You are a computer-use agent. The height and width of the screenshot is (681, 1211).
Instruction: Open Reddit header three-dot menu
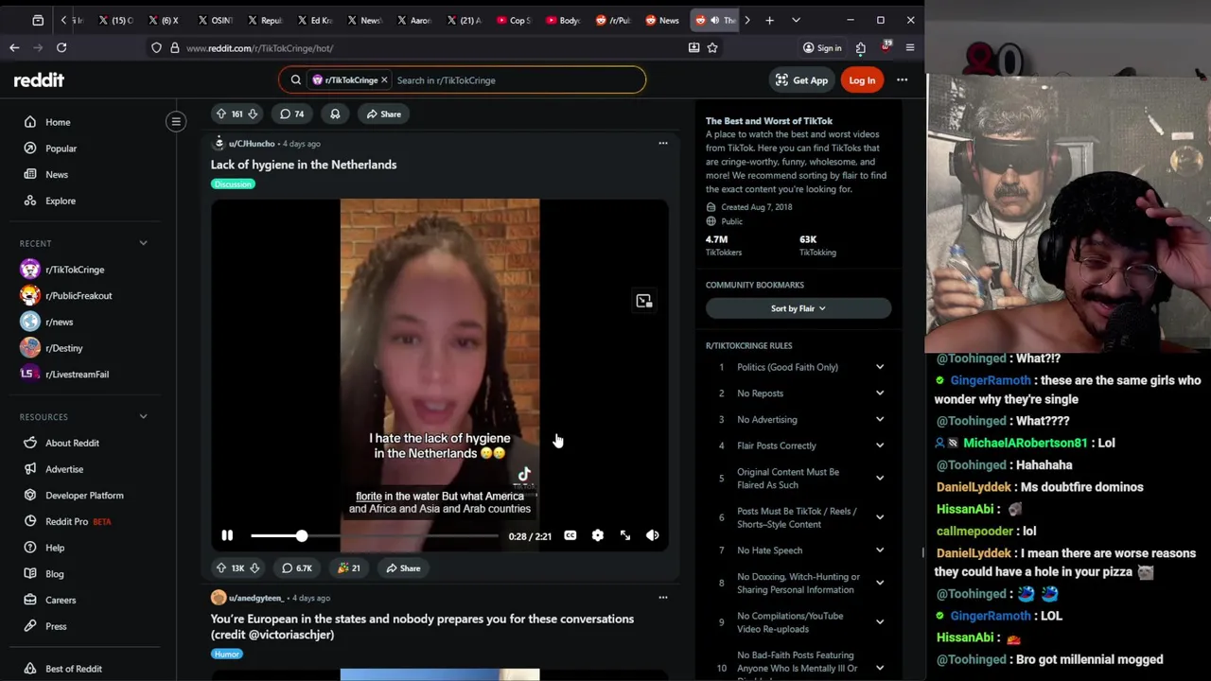pyautogui.click(x=903, y=80)
